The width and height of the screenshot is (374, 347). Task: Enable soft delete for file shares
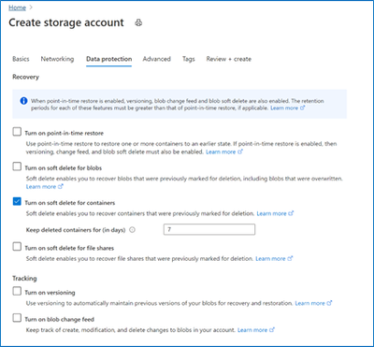click(17, 247)
